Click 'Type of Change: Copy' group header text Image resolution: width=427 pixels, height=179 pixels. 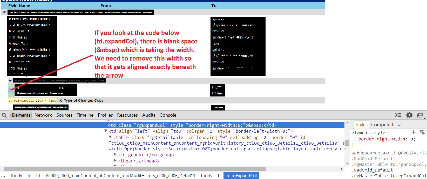coord(84,100)
